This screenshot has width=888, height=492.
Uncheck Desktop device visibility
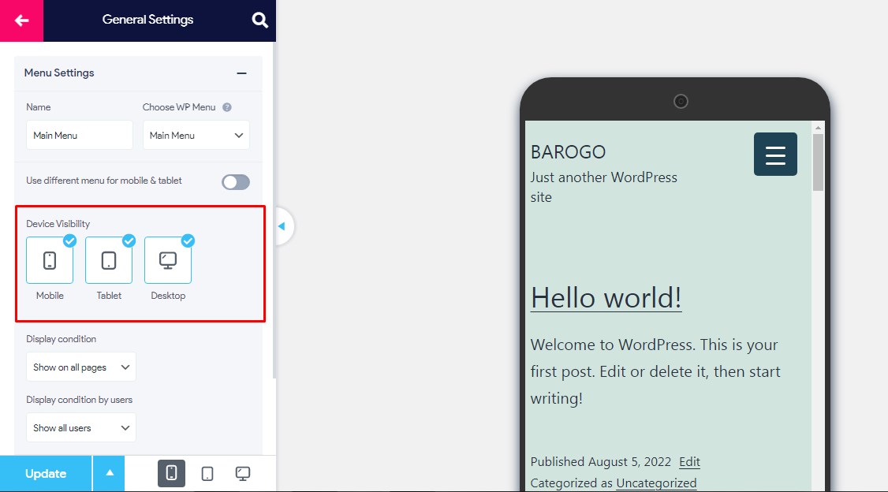point(168,260)
